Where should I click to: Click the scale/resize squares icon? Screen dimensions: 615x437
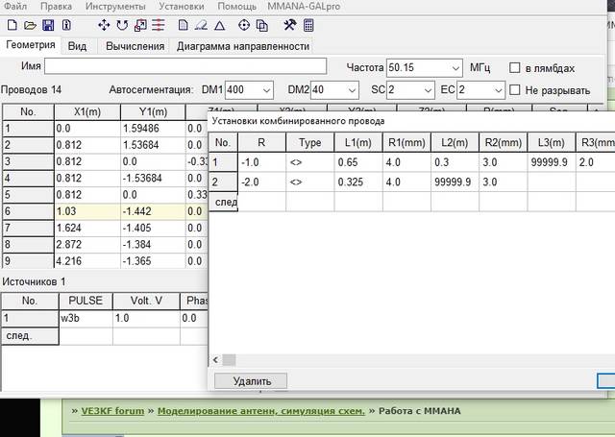(140, 26)
